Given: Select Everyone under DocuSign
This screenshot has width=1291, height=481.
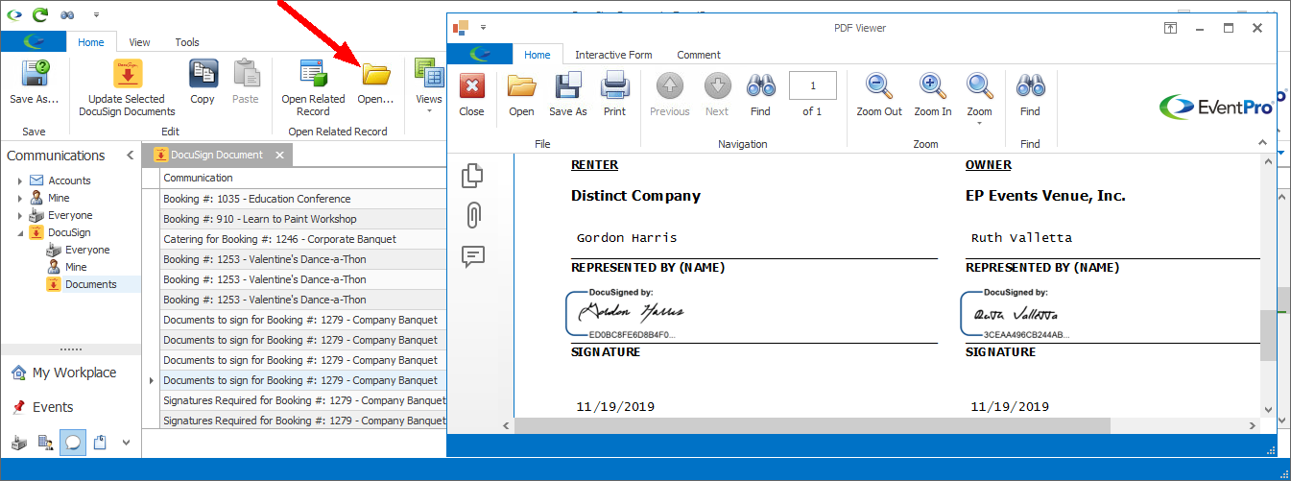Looking at the screenshot, I should point(87,250).
